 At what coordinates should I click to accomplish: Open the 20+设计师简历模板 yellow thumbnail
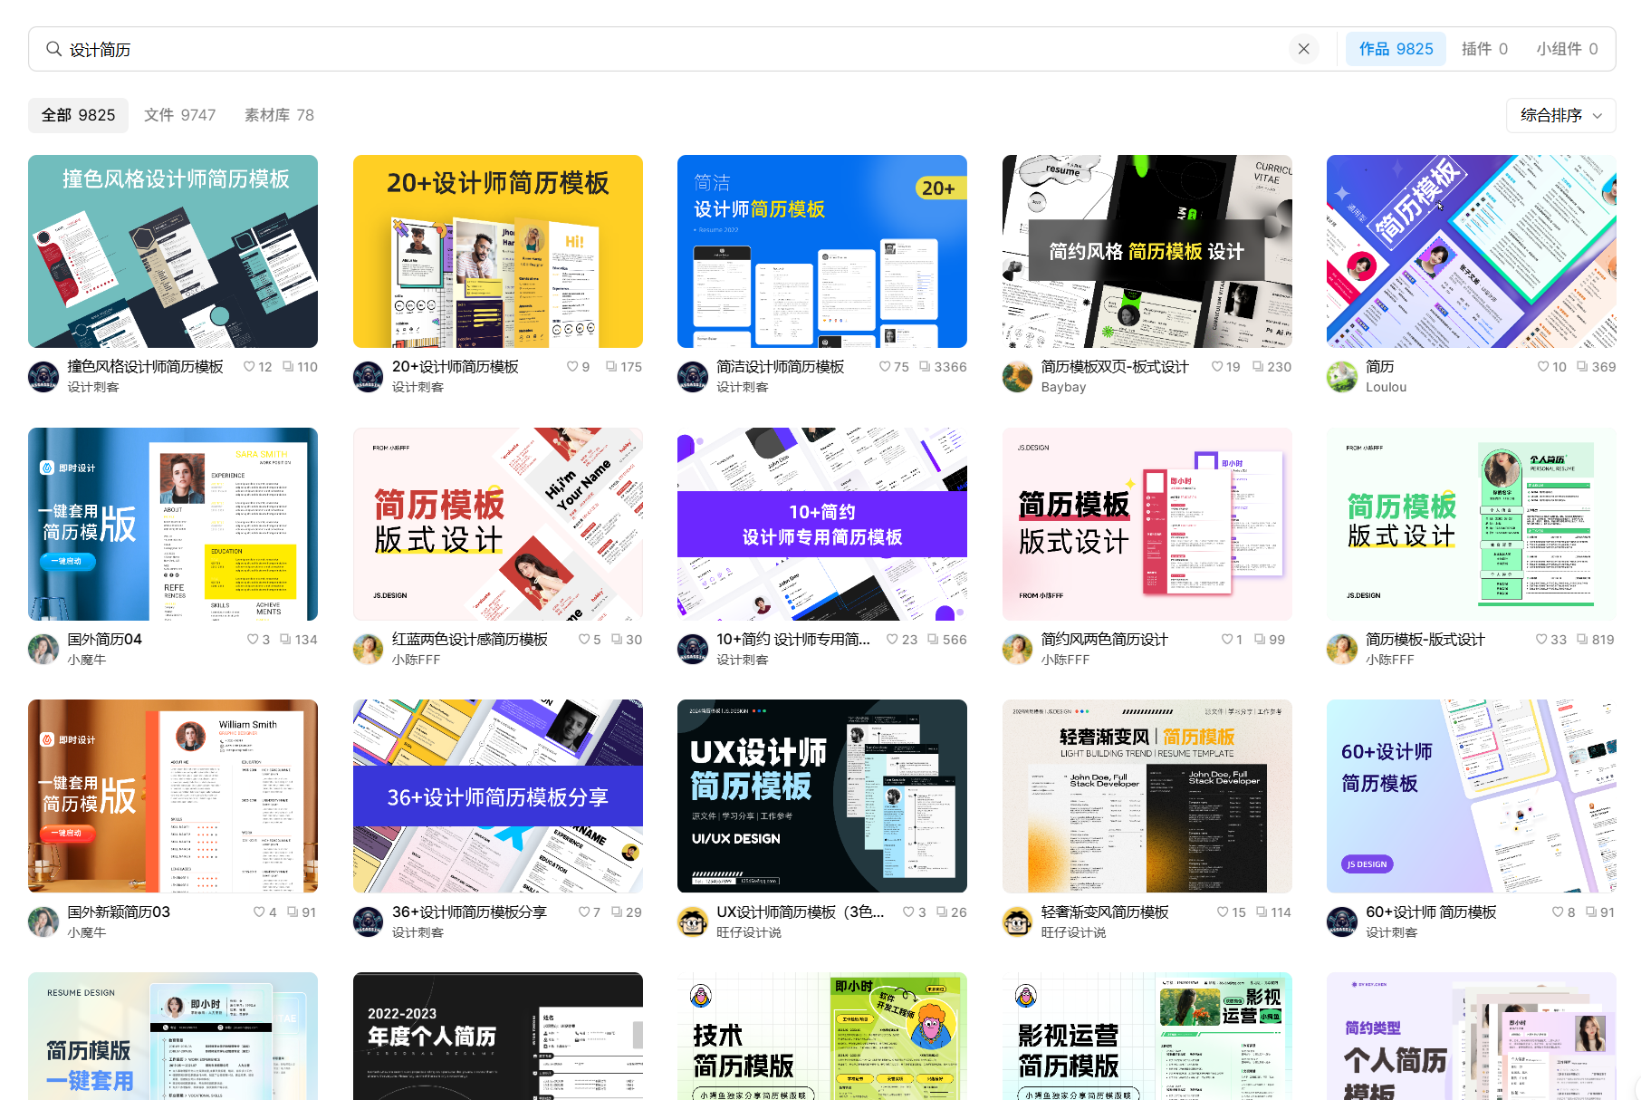pos(498,251)
